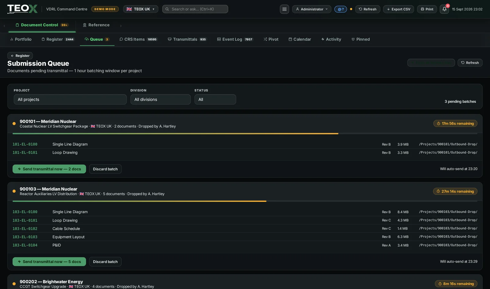Screen dimensions: 490x289
Task: Click the Register back button
Action: point(20,56)
